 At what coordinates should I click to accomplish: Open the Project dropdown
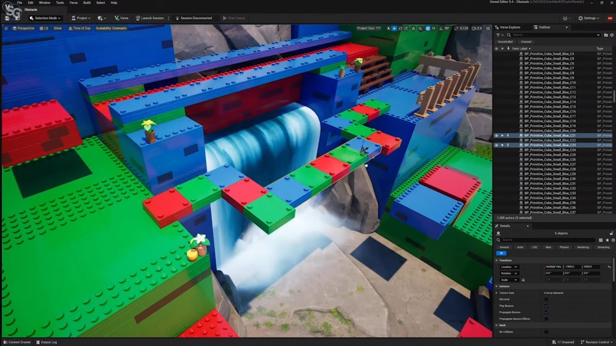(x=81, y=18)
